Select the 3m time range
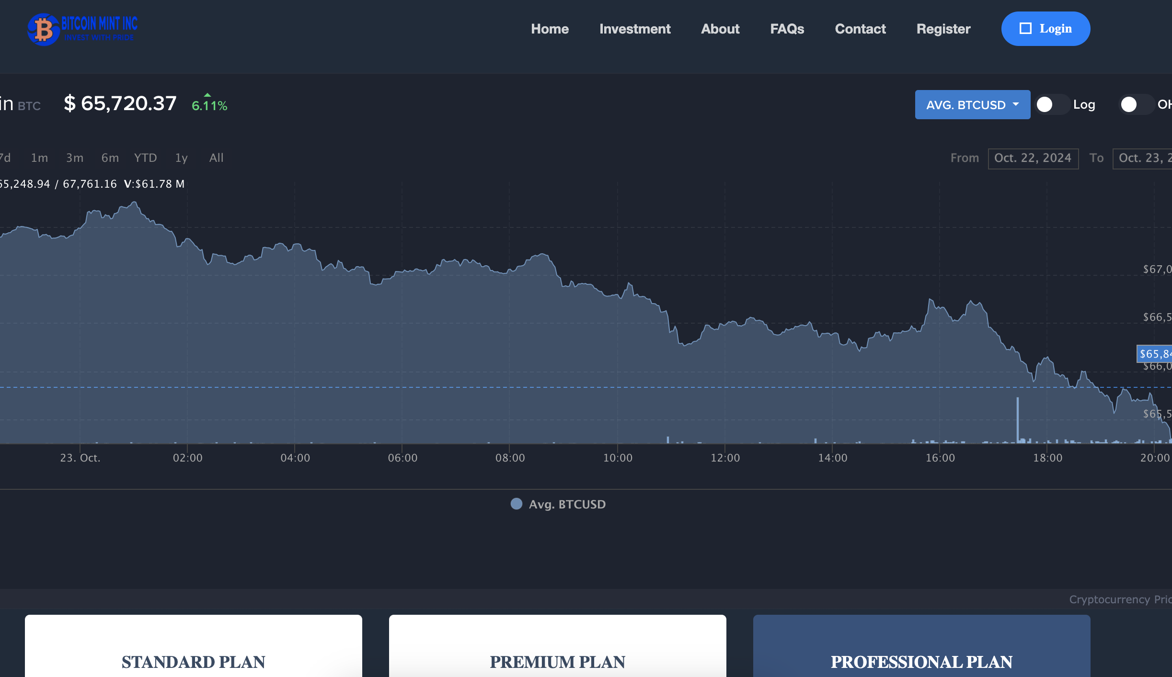1172x677 pixels. 75,158
